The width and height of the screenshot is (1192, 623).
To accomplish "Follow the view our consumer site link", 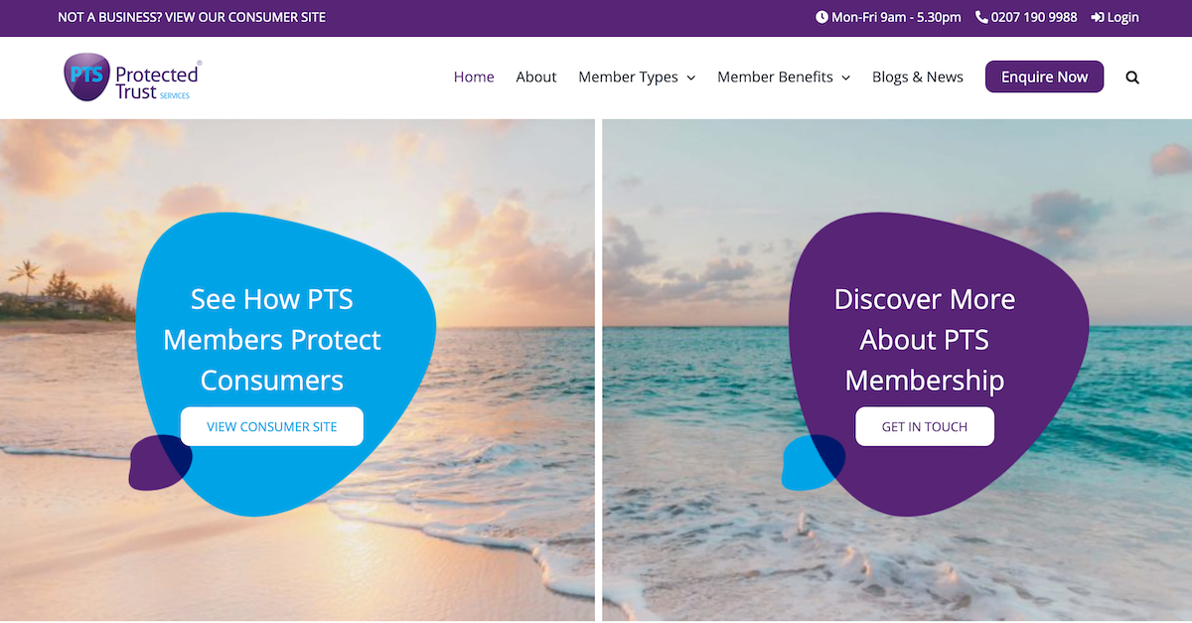I will tap(192, 17).
